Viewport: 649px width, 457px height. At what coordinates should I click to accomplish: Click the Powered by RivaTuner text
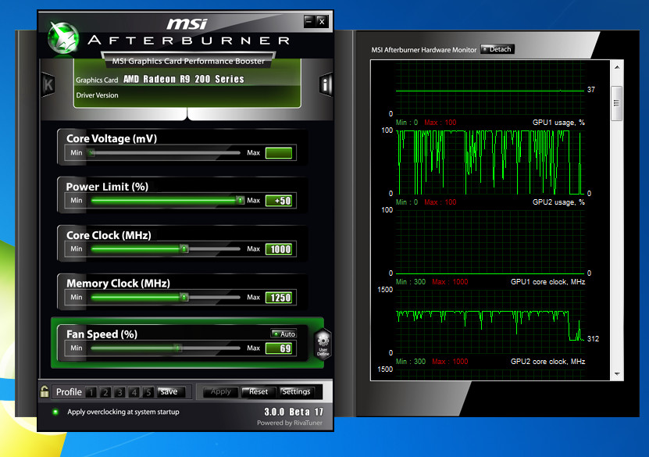coord(290,423)
